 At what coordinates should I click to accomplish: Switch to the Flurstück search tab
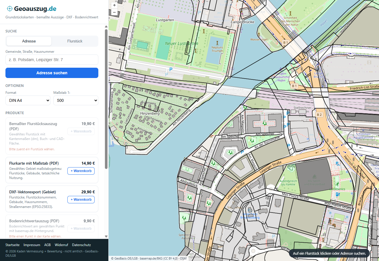click(x=75, y=41)
